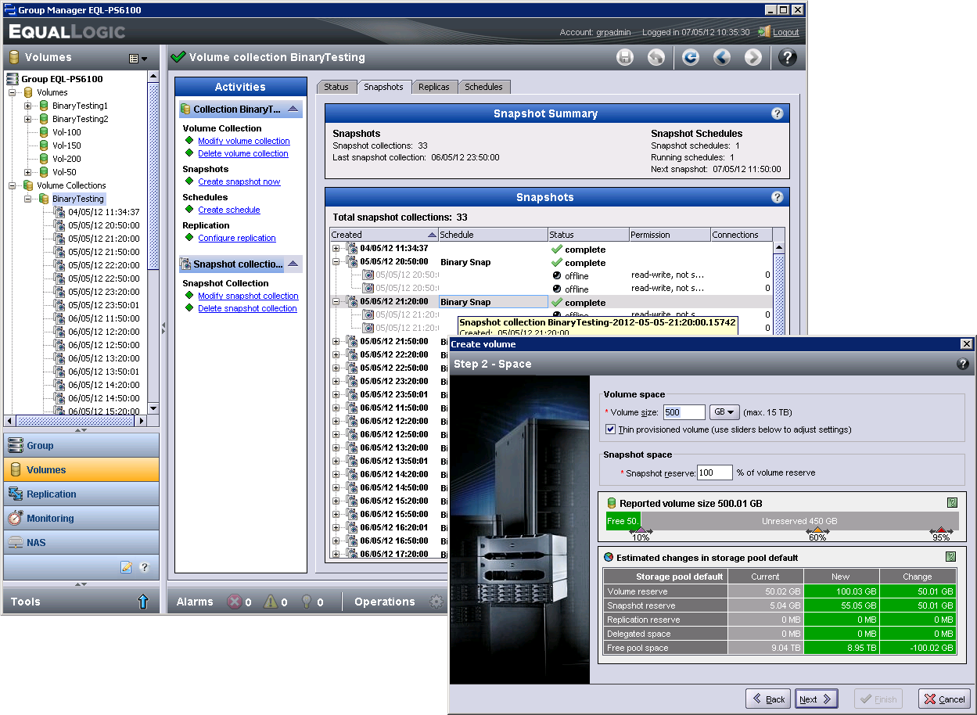Click the save changes floppy-disk toolbar icon
This screenshot has height=715, width=977.
coord(625,57)
